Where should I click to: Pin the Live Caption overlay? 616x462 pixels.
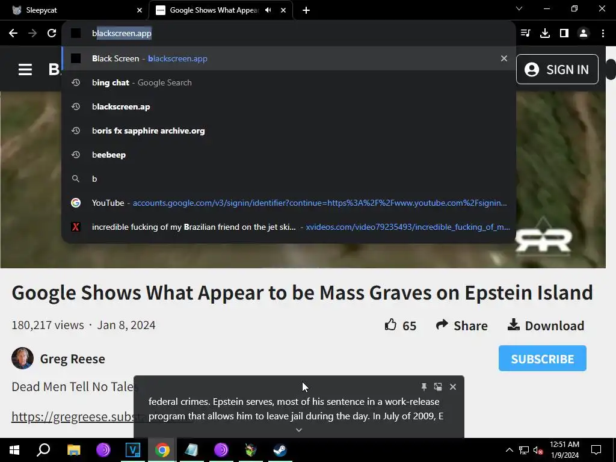click(424, 387)
